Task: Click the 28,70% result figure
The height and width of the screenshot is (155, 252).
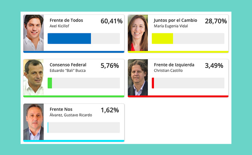Action: click(x=216, y=21)
